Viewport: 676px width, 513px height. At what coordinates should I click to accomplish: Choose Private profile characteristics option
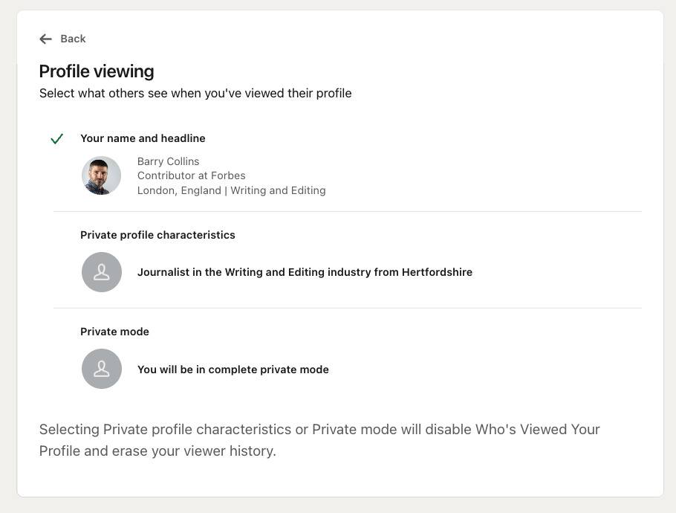(x=157, y=235)
